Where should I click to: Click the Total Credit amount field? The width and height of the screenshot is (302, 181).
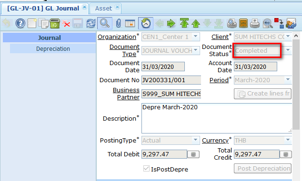pyautogui.click(x=257, y=154)
